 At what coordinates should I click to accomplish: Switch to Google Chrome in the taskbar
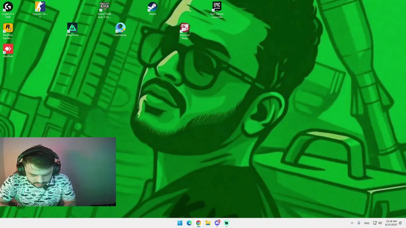point(198,223)
